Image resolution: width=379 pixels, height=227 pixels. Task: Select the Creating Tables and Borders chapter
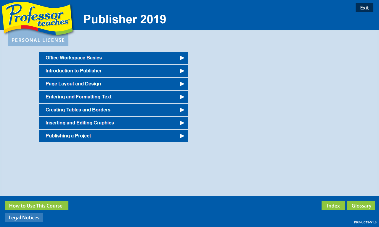(78, 110)
